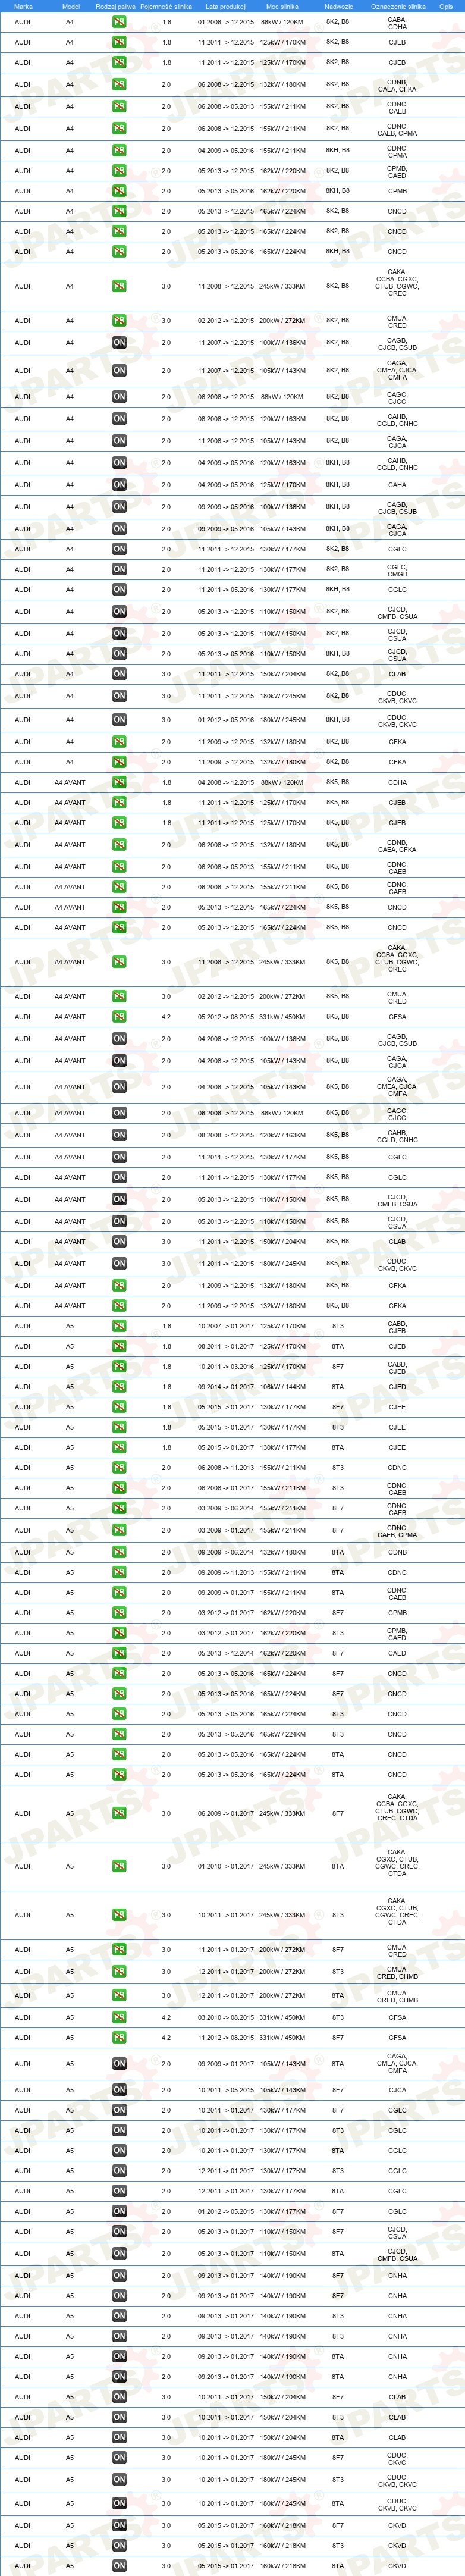The height and width of the screenshot is (2576, 465).
Task: Click the Model column header
Action: 70,6
